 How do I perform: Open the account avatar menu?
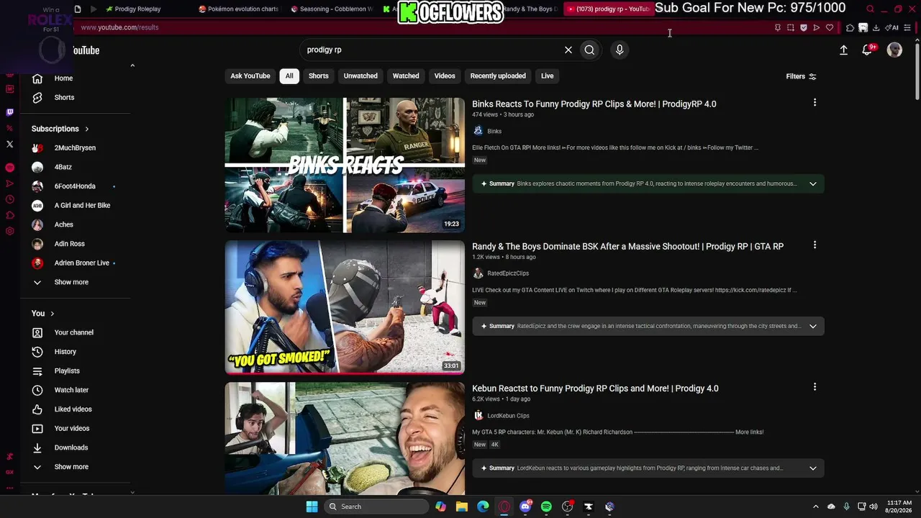(x=894, y=50)
